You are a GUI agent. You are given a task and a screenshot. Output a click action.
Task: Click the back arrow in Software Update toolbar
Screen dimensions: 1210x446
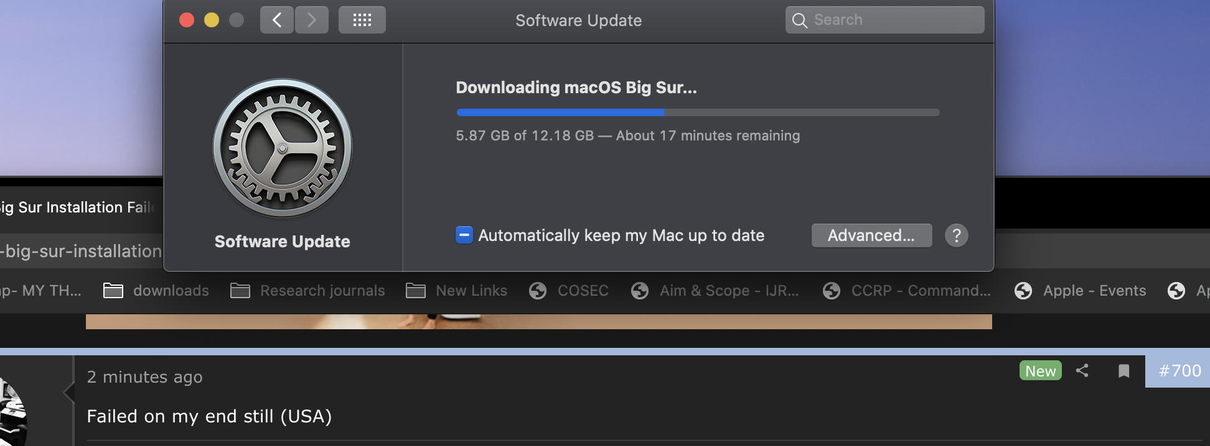click(x=276, y=20)
